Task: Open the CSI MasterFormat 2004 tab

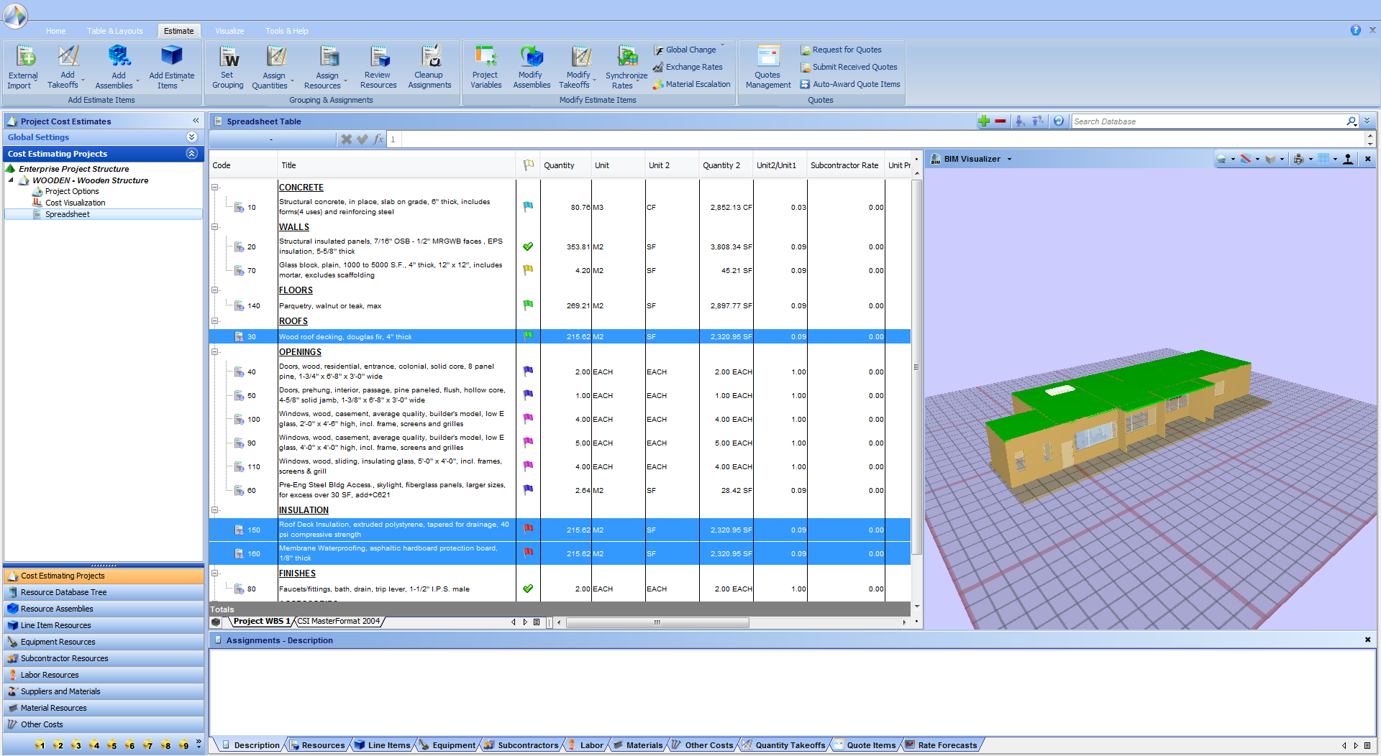Action: pyautogui.click(x=339, y=621)
